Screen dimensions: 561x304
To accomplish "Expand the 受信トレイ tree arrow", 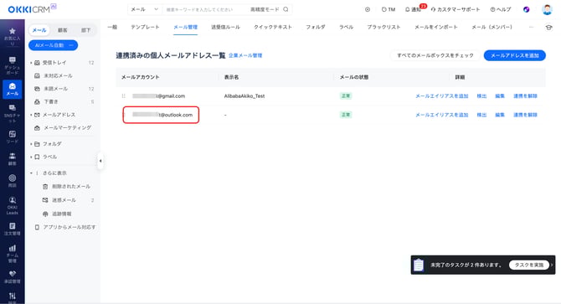I will (x=31, y=63).
